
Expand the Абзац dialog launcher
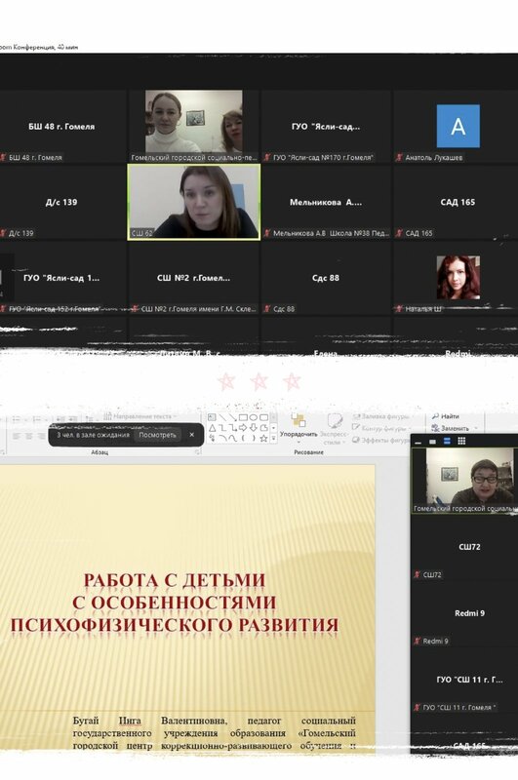pos(198,451)
